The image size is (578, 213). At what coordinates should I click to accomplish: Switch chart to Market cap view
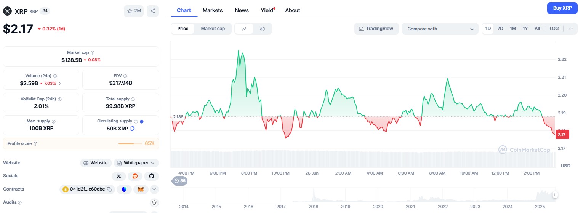(x=213, y=29)
